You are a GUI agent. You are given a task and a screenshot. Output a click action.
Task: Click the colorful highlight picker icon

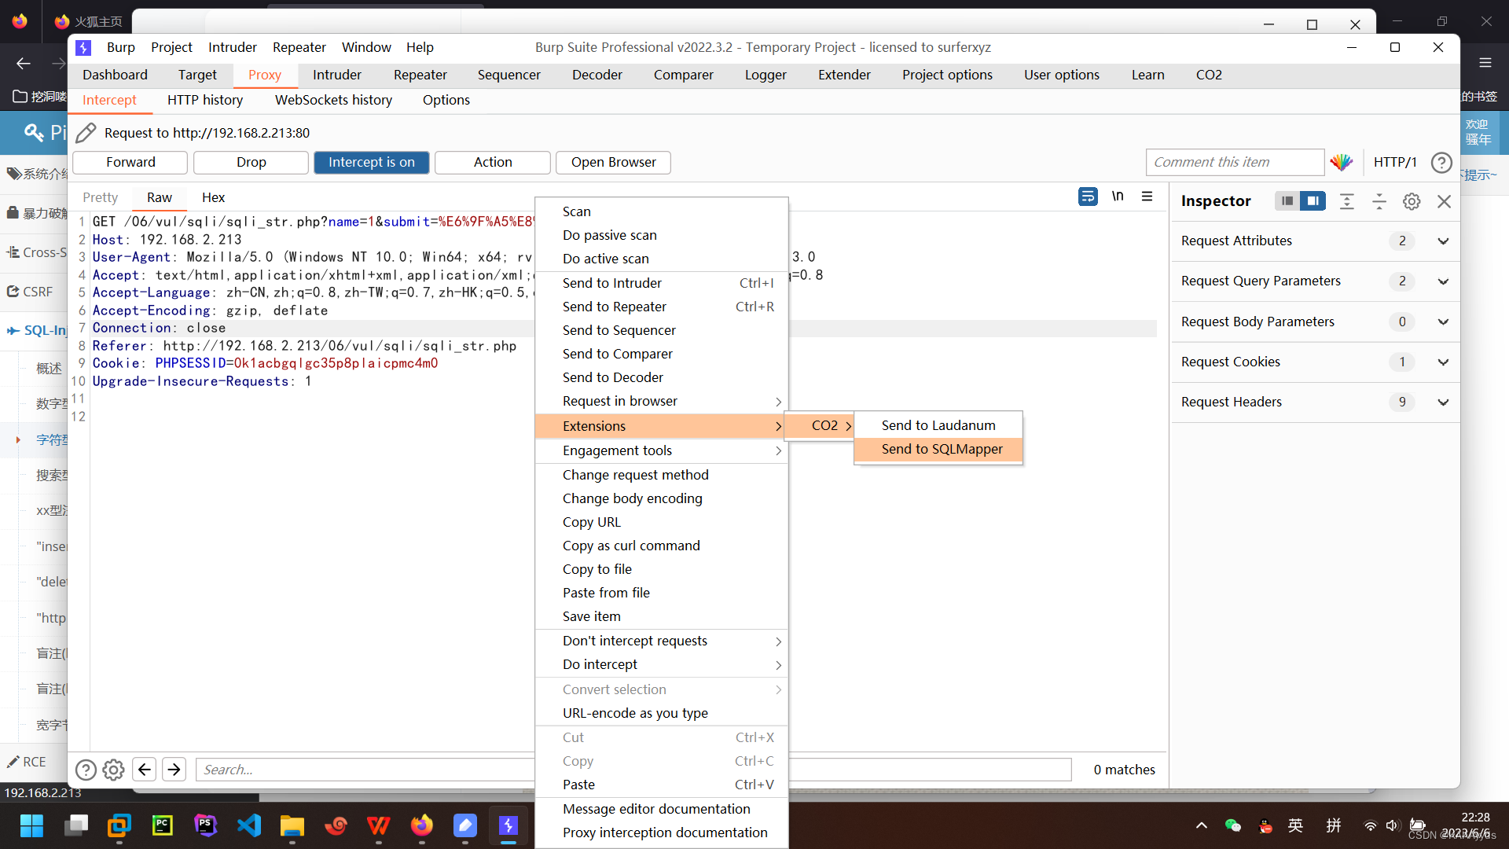(1342, 163)
